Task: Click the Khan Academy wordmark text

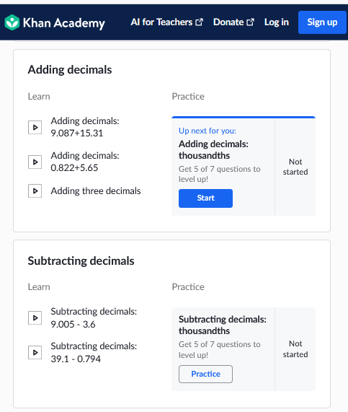Action: click(x=64, y=23)
